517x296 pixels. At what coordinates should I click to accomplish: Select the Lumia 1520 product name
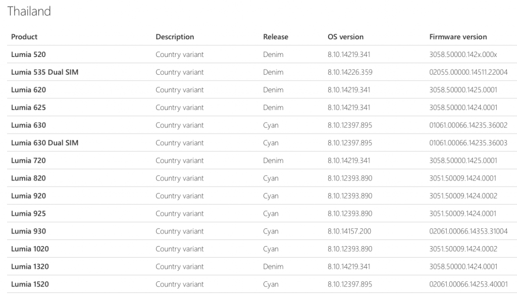tap(30, 284)
